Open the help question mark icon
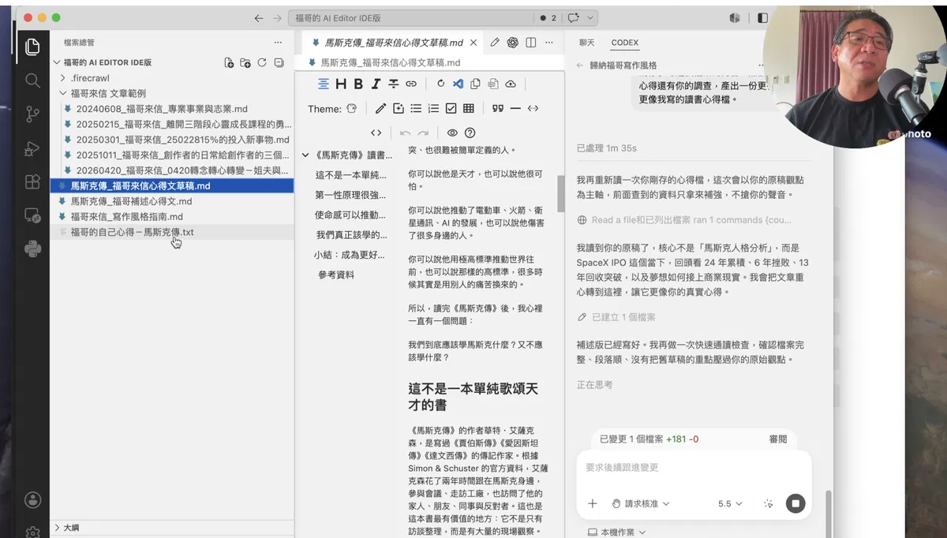Viewport: 947px width, 538px height. (470, 133)
